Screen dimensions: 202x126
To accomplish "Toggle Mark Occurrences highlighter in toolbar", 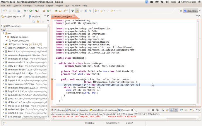I will (77, 11).
